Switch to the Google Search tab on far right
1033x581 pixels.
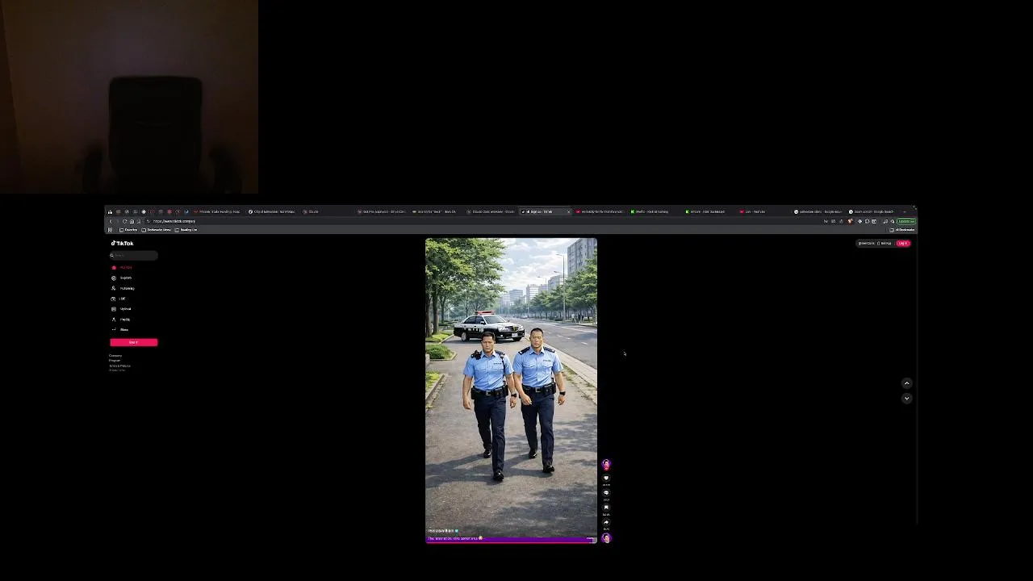(x=873, y=211)
